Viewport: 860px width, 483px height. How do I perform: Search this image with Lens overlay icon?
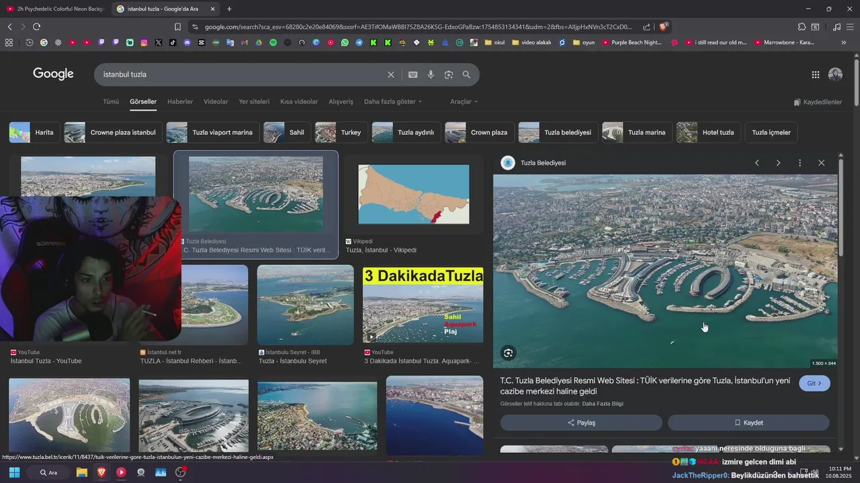[x=509, y=353]
